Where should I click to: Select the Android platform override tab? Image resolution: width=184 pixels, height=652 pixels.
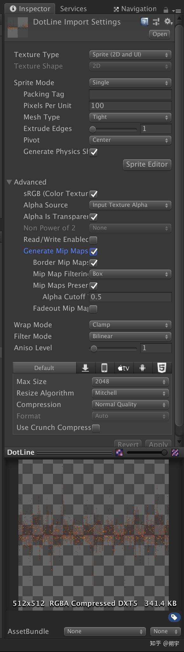click(x=142, y=367)
